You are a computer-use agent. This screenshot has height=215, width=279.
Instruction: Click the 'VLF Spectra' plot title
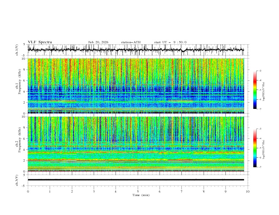tap(40, 42)
